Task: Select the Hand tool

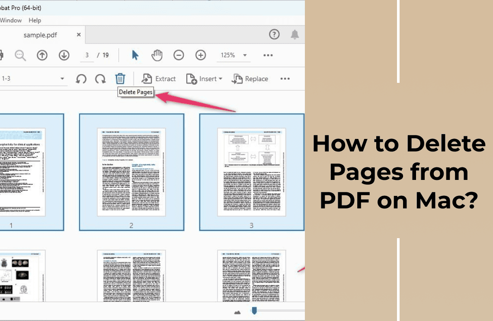Action: tap(157, 55)
